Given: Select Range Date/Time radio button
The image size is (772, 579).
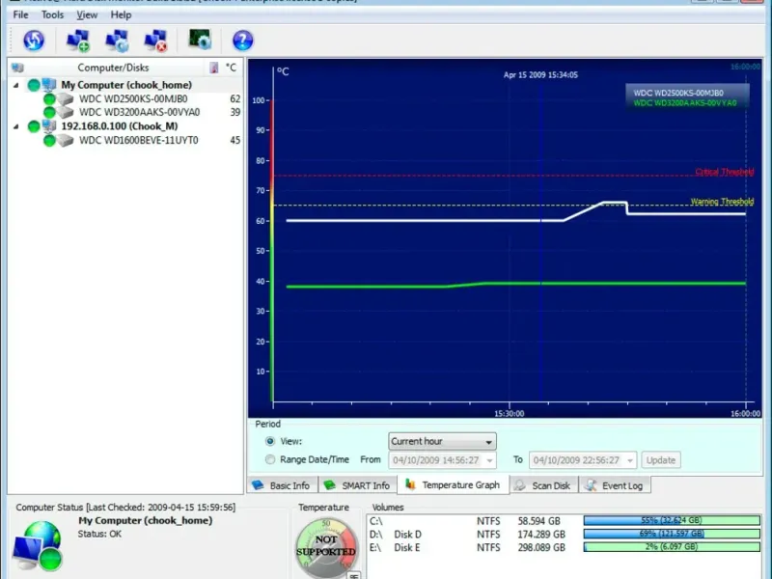Looking at the screenshot, I should click(x=270, y=459).
